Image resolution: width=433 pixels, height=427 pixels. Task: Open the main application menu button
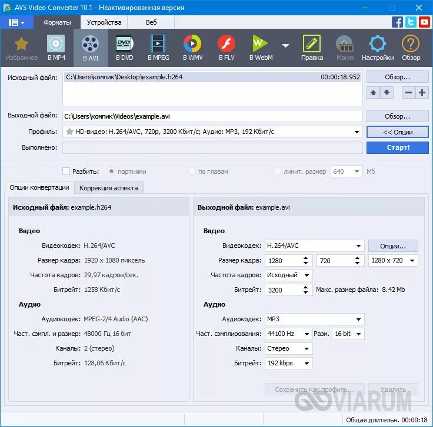tap(16, 22)
